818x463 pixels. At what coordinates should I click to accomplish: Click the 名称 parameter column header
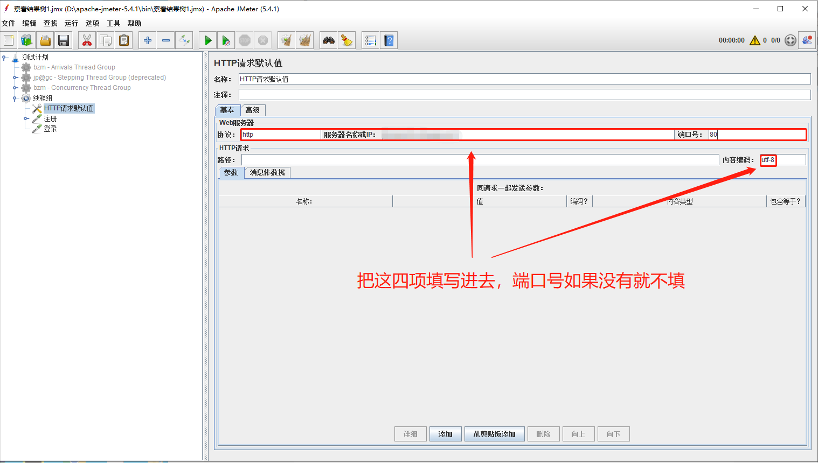305,201
